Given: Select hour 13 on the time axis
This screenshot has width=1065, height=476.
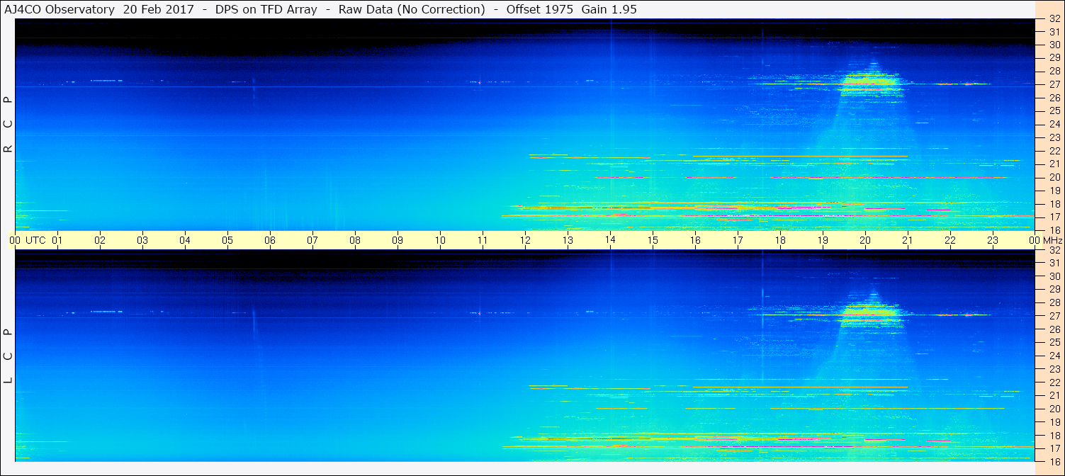Looking at the screenshot, I should (x=568, y=240).
